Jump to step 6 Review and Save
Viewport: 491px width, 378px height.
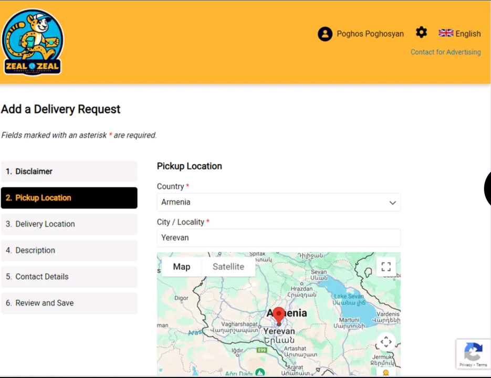[x=69, y=303]
